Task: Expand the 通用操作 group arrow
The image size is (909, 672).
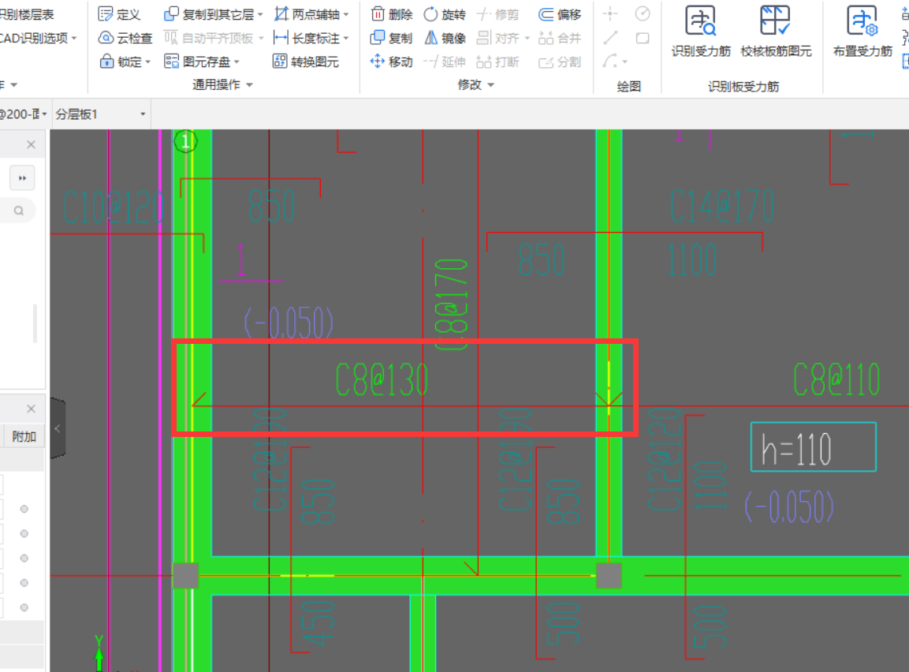Action: tap(249, 84)
